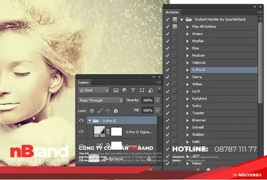Select the Hudson action name

pos(198,55)
